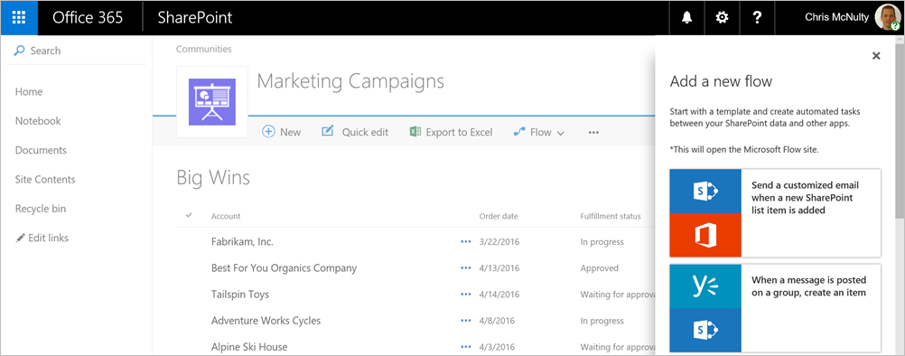Click the Chris McNulty user name
Image resolution: width=905 pixels, height=356 pixels.
point(837,17)
